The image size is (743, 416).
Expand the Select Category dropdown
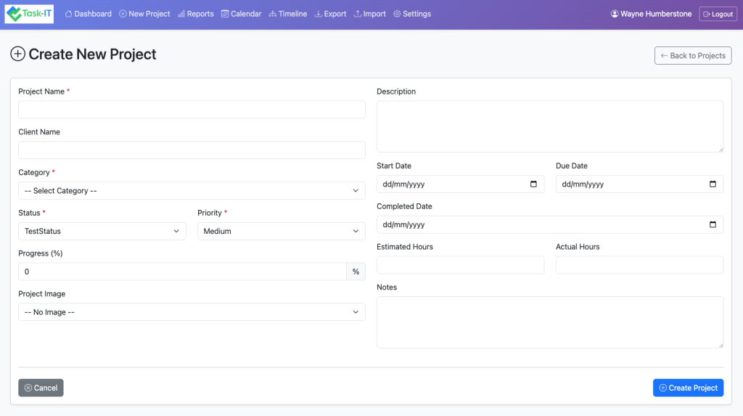(192, 191)
